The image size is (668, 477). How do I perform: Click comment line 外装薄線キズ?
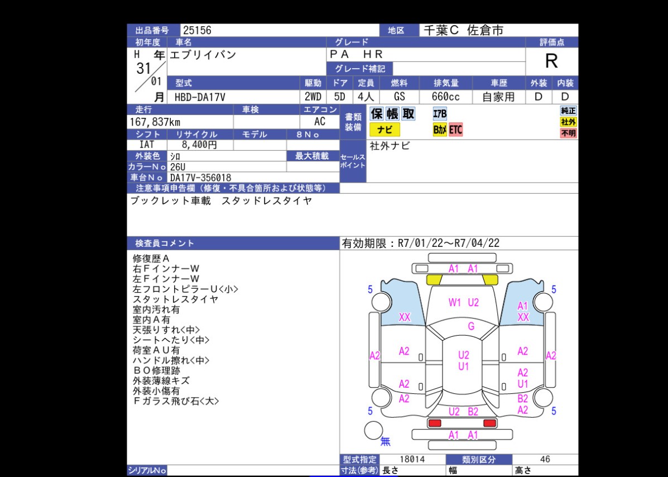(161, 381)
